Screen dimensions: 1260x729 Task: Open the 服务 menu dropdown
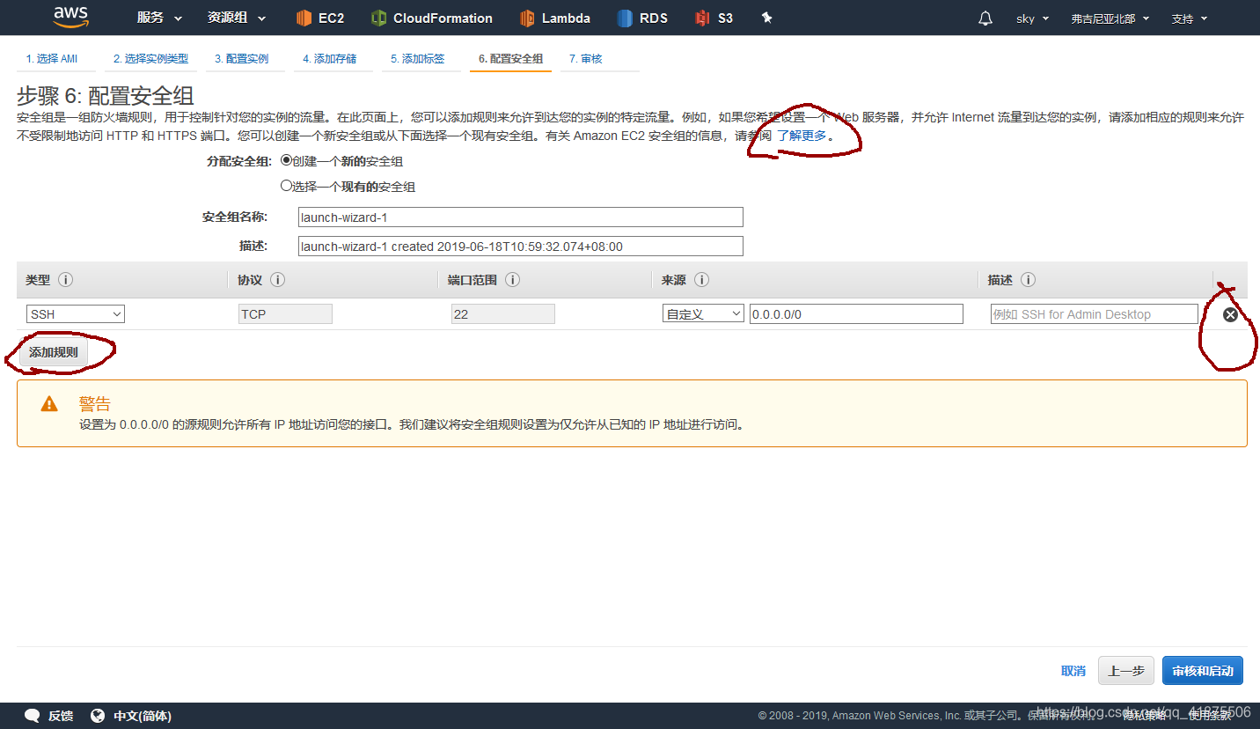[159, 18]
